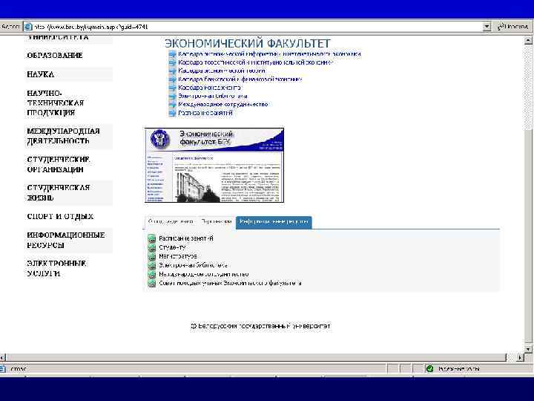
Task: Click the horizontal scrollbar right arrow
Action: click(x=520, y=358)
